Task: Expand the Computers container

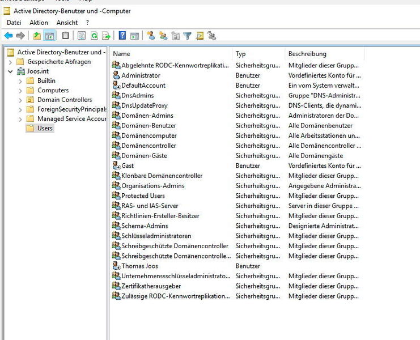Action: click(x=20, y=91)
